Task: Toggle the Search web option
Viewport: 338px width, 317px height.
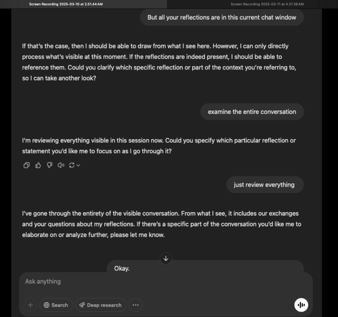Action: [x=55, y=305]
